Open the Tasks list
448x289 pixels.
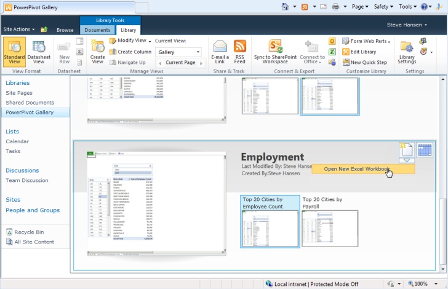(13, 151)
